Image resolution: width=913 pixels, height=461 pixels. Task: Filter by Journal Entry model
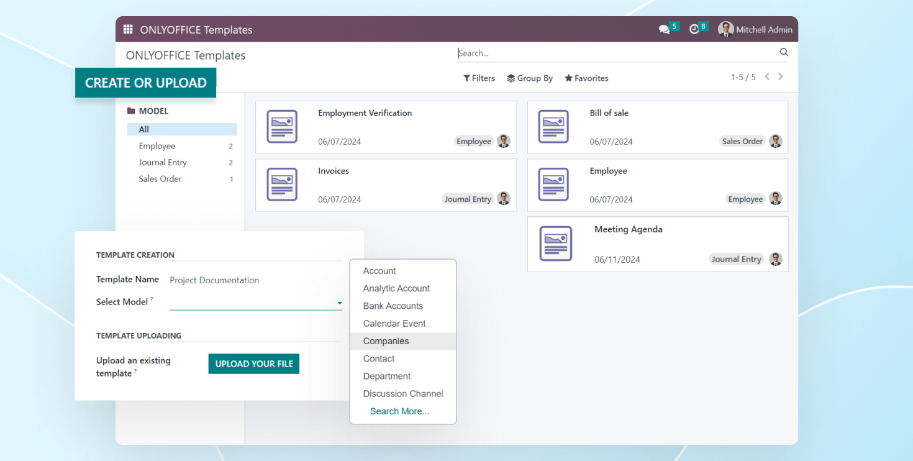click(x=163, y=163)
